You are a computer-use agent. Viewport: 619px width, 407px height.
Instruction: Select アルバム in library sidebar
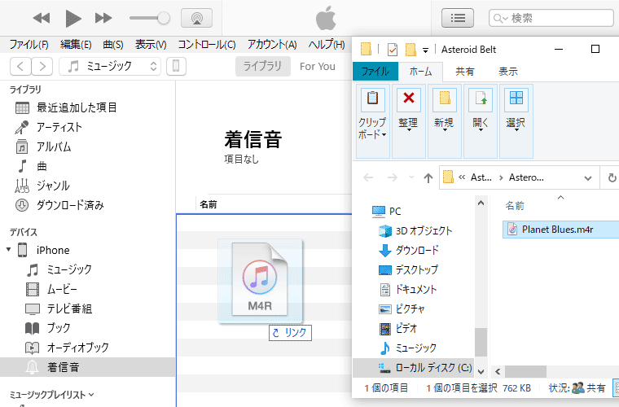click(x=88, y=147)
